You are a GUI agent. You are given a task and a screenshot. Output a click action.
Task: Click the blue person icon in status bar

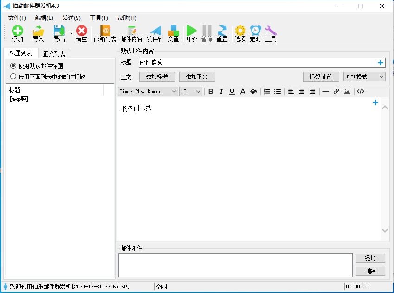tap(6, 286)
